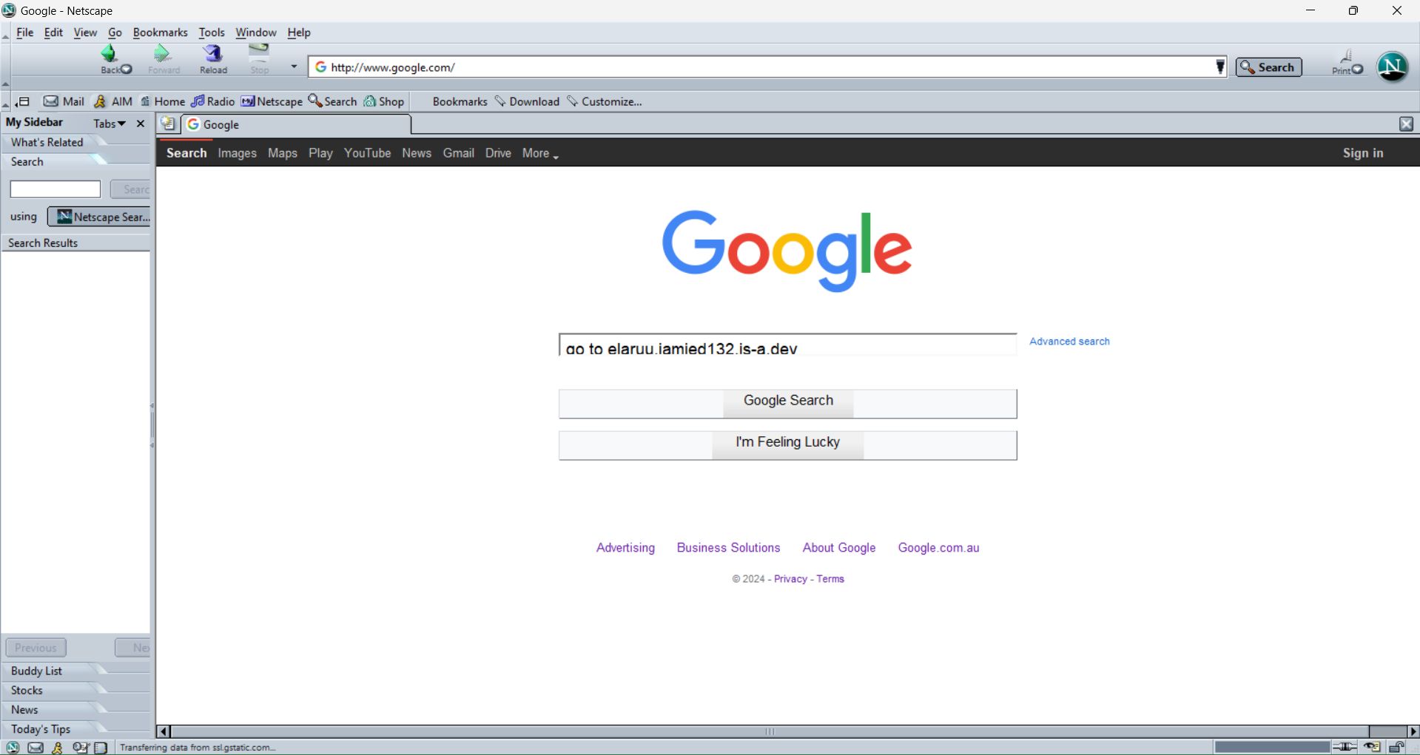This screenshot has width=1420, height=755.
Task: Click the horizontal scrollbar right arrow
Action: click(x=1413, y=731)
